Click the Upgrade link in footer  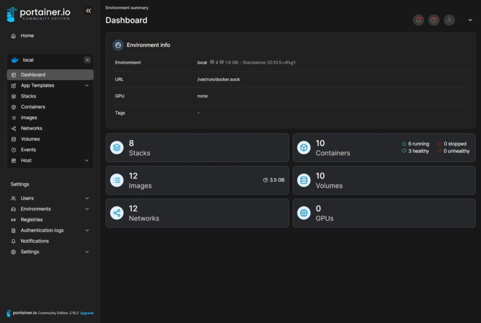click(x=86, y=313)
